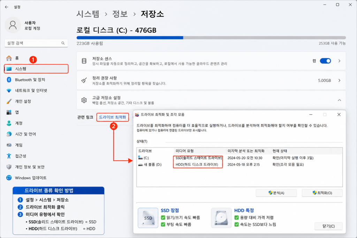Image resolution: width=357 pixels, height=238 pixels.
Task: Click the SSD drive picture
Action: click(x=148, y=218)
